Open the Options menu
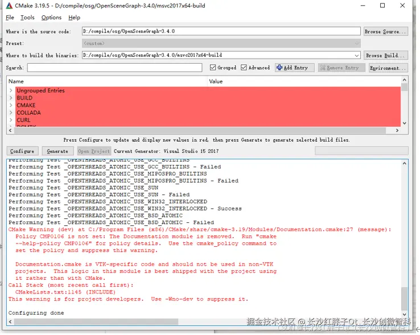Screen dimensions: 420x335 (51, 18)
